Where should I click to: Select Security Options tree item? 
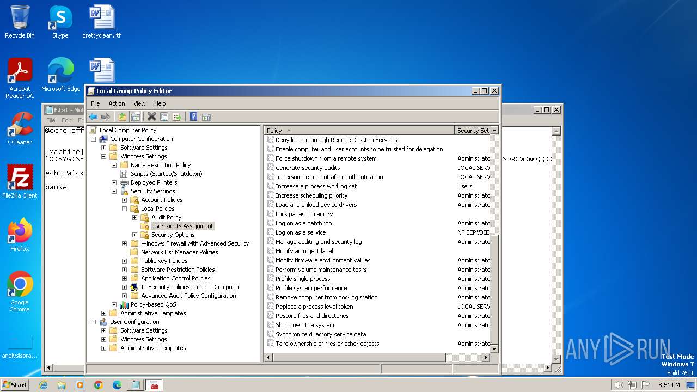tap(173, 235)
